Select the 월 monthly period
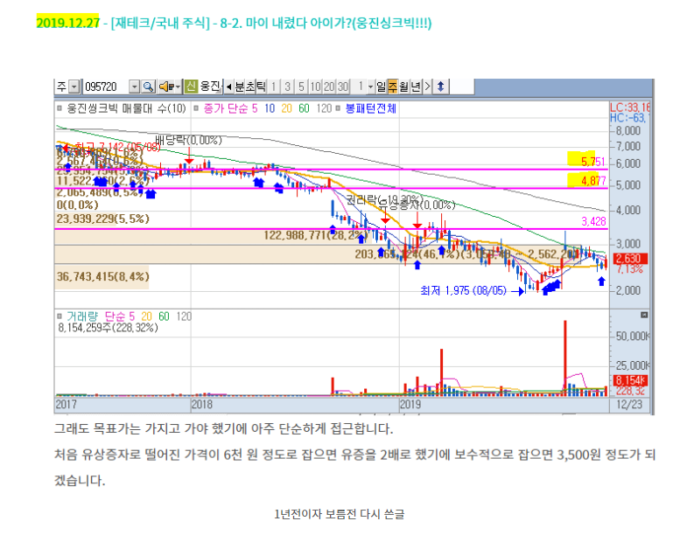This screenshot has height=535, width=687. click(403, 87)
